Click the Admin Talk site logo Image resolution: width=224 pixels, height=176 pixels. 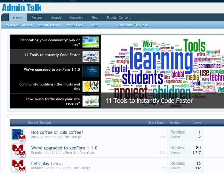coord(21,8)
